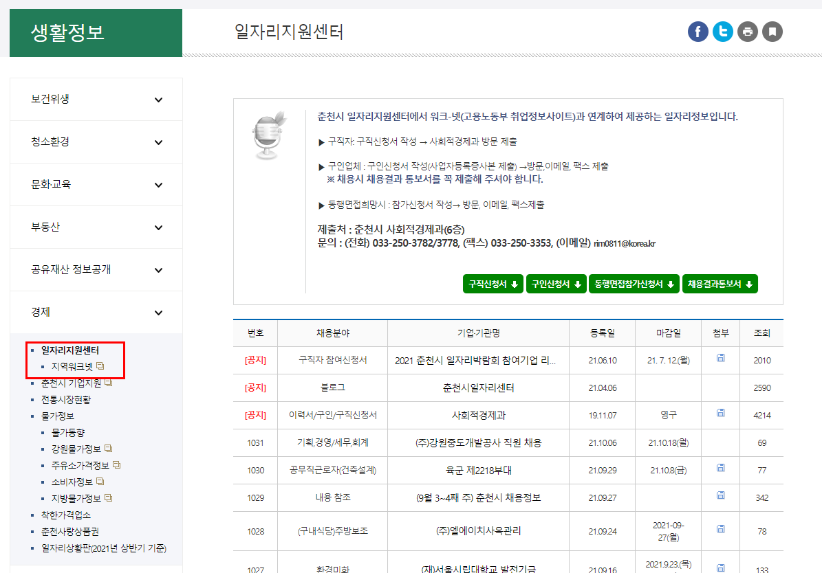Open attachment icon for 사회적경제과 row

(x=720, y=413)
